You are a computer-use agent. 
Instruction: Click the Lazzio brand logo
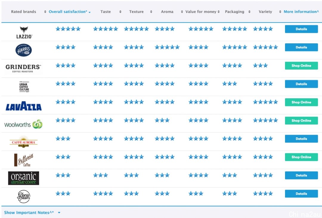tap(24, 33)
